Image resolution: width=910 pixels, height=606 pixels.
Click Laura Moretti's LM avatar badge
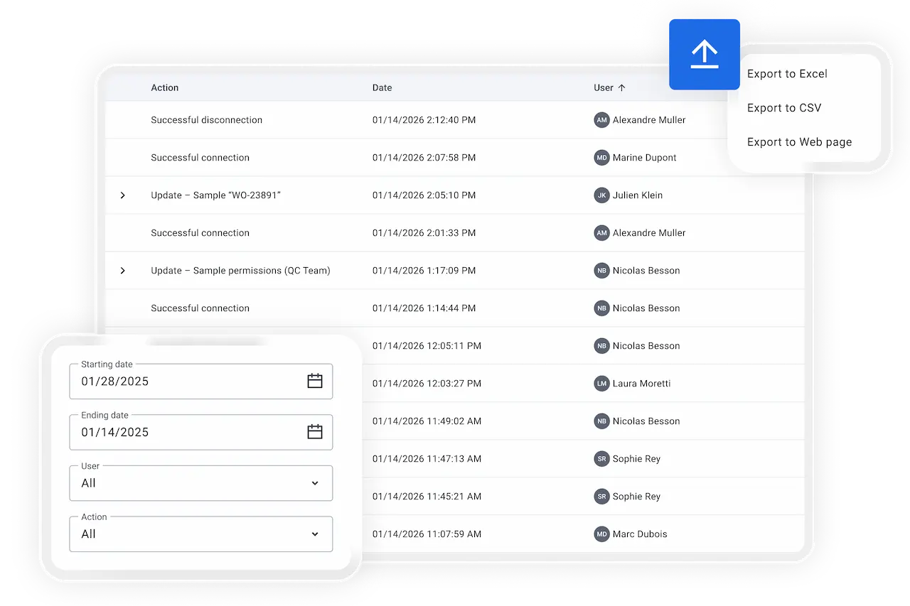point(601,383)
